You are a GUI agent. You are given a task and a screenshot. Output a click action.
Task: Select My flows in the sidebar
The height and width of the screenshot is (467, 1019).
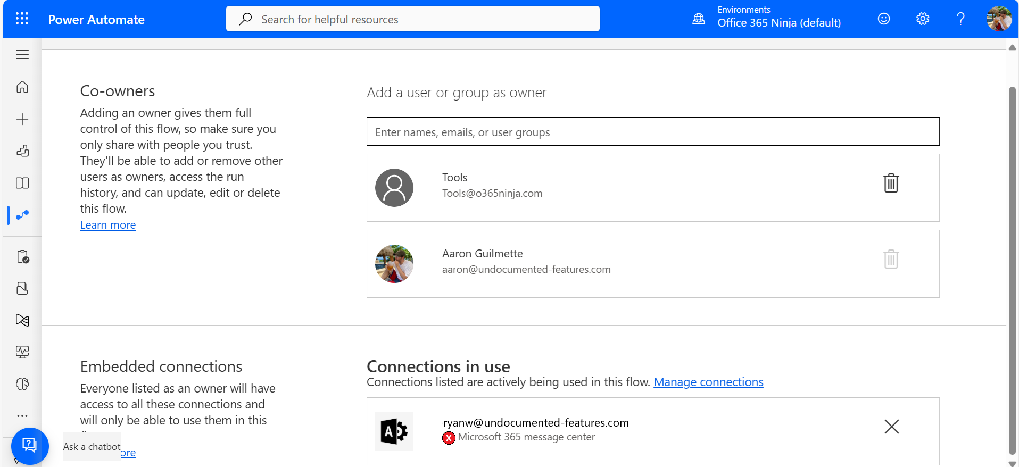click(22, 215)
